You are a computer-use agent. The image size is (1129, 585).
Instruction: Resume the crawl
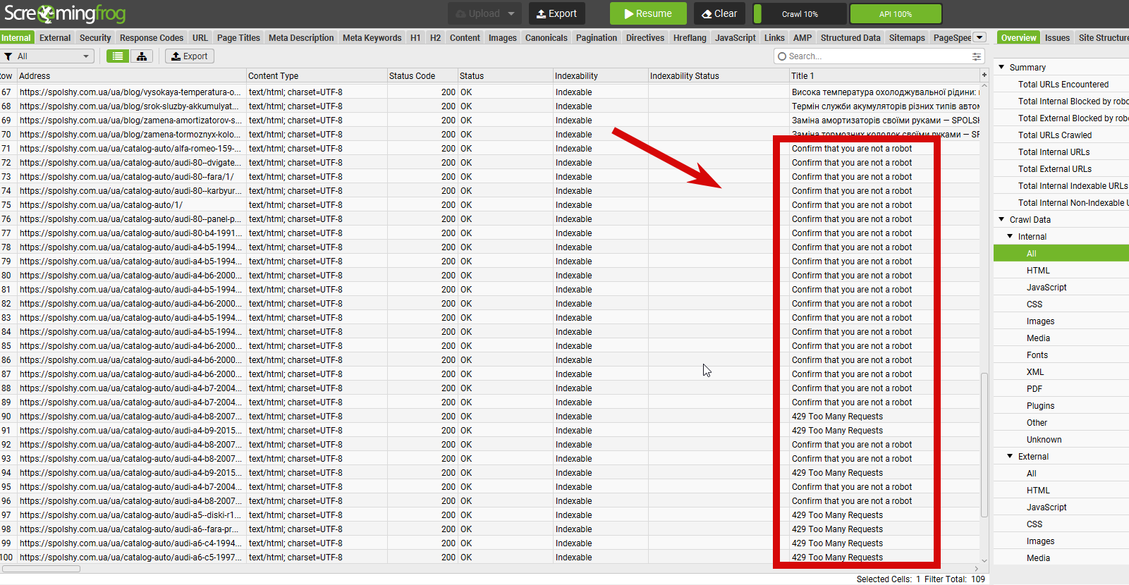(648, 13)
